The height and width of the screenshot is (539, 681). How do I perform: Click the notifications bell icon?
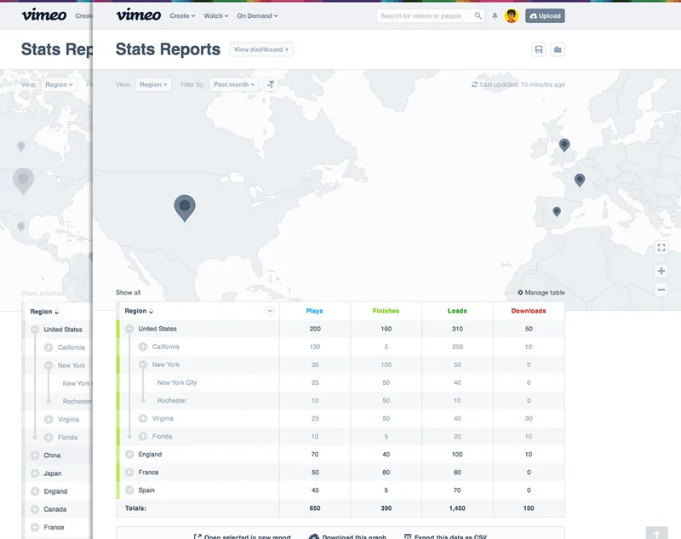495,15
